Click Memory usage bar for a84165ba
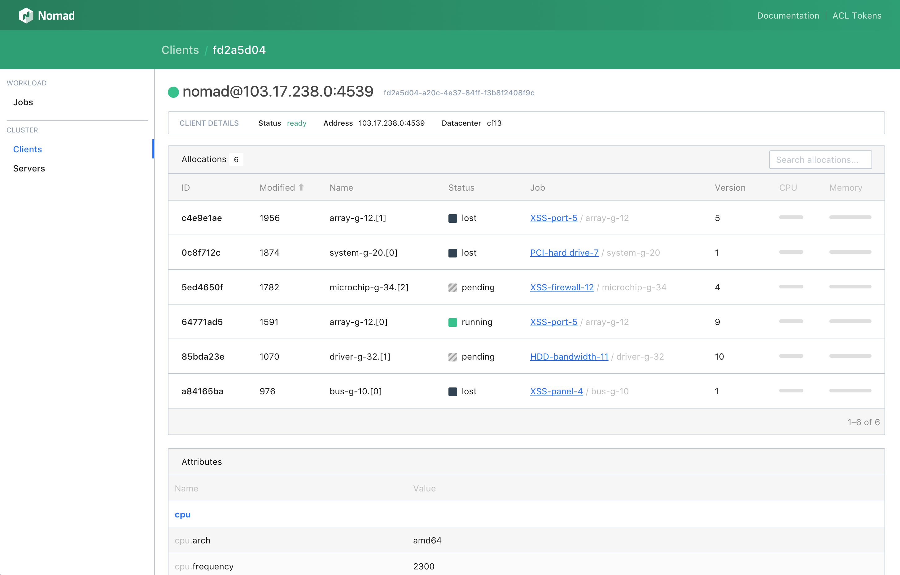Screen dimensions: 900x575 tap(850, 391)
